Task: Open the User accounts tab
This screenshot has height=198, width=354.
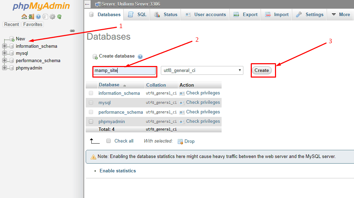Action: [x=205, y=14]
